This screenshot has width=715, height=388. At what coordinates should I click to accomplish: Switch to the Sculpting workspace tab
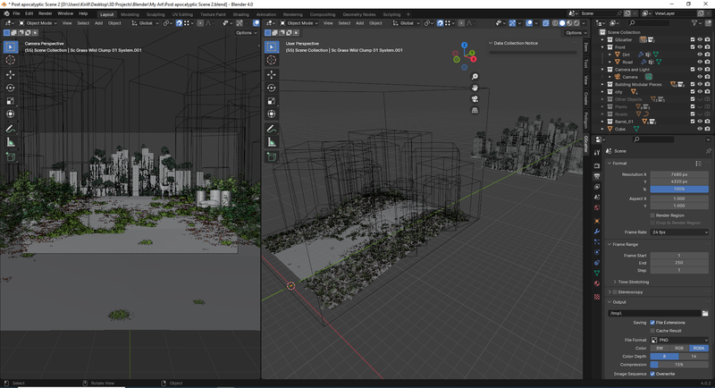[156, 14]
